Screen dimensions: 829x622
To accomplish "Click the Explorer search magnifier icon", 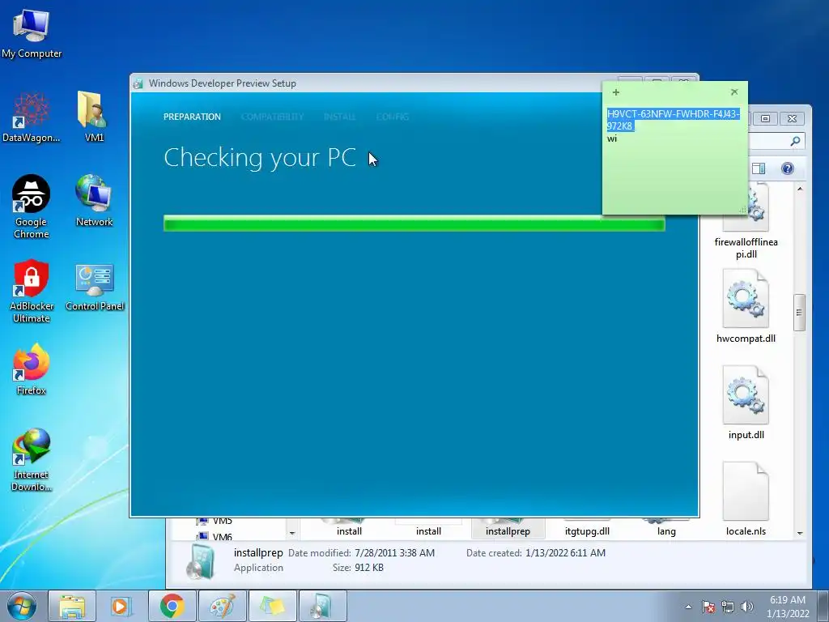I will (795, 141).
